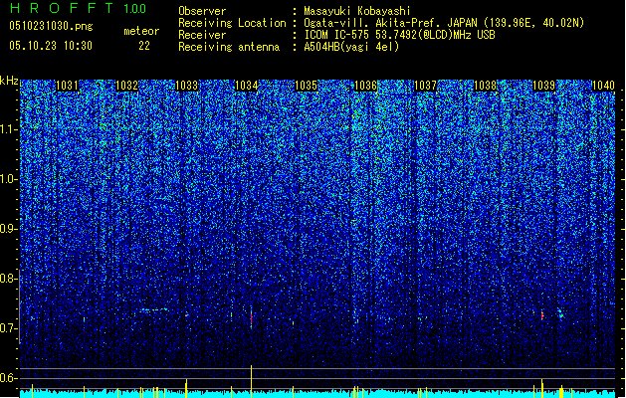Click the 0.8 frequency axis label
Image resolution: width=626 pixels, height=398 pixels.
(x=9, y=279)
